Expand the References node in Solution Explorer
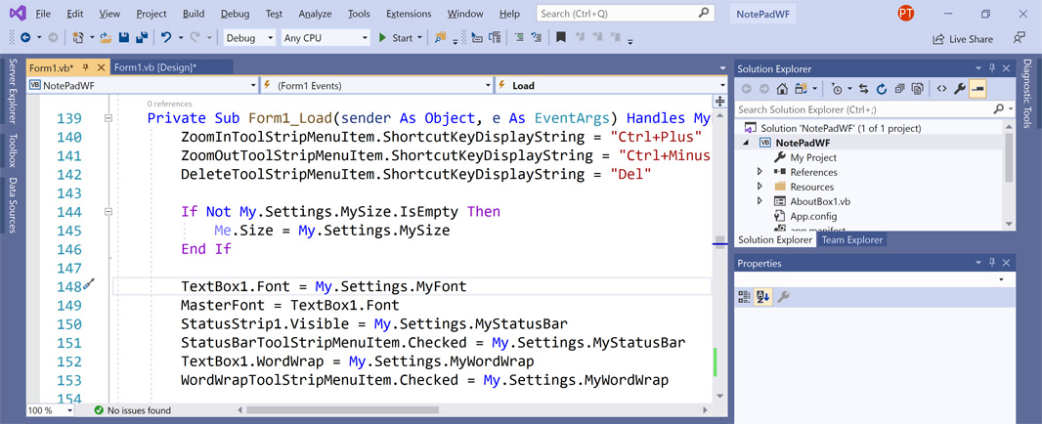Screen dimensions: 1042x424 click(760, 172)
